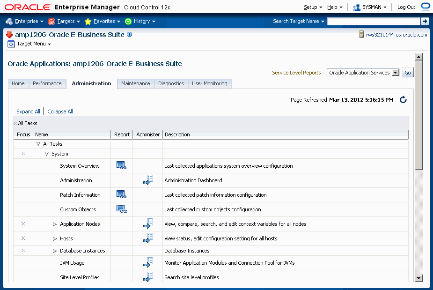
Task: Click the Enterprise menu icon
Action: (x=9, y=21)
